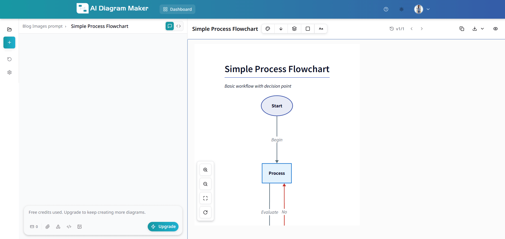Insert diagram nodes via the shapes icon
The height and width of the screenshot is (239, 505).
[58, 227]
